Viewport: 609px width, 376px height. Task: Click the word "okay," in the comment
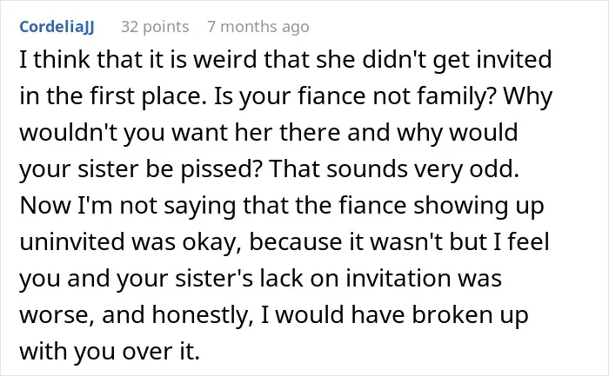(x=212, y=241)
